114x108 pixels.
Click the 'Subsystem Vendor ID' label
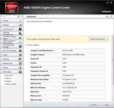[39, 71]
